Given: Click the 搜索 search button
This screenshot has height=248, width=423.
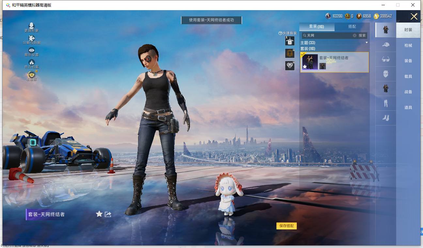Looking at the screenshot, I should (x=362, y=35).
